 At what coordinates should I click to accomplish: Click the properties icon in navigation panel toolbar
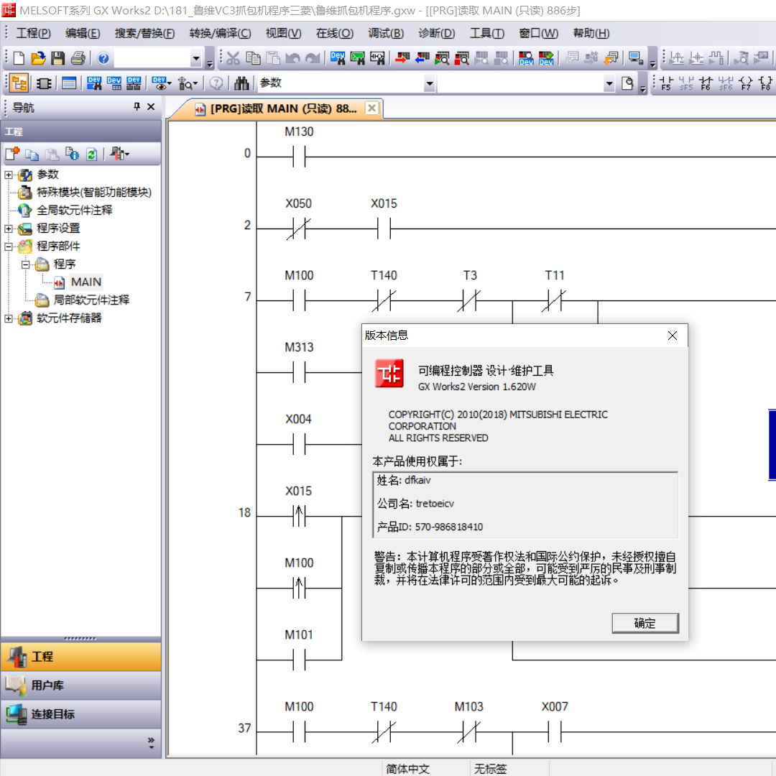click(73, 154)
